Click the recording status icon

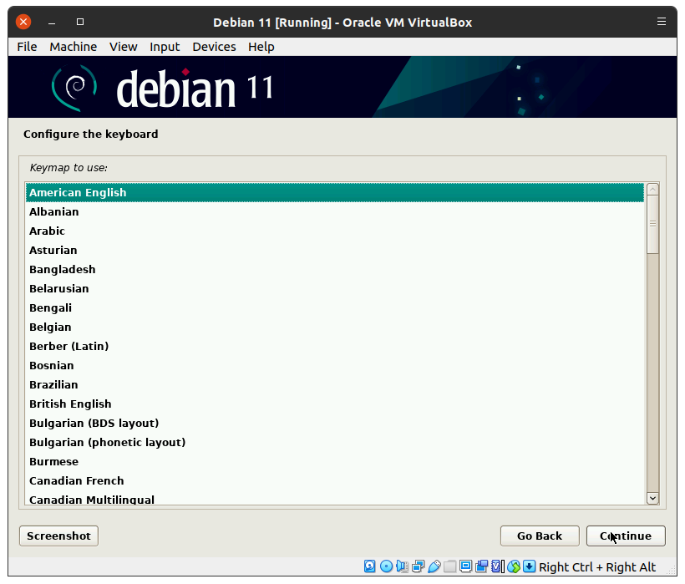[482, 567]
